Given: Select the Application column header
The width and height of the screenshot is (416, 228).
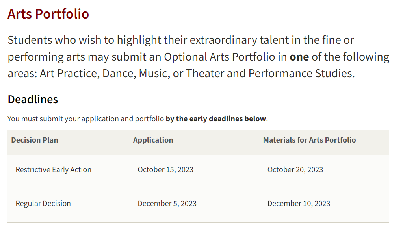Looking at the screenshot, I should (x=153, y=140).
